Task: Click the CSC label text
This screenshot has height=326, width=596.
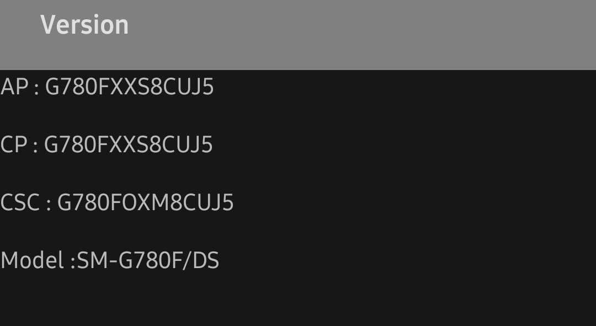Action: tap(20, 202)
